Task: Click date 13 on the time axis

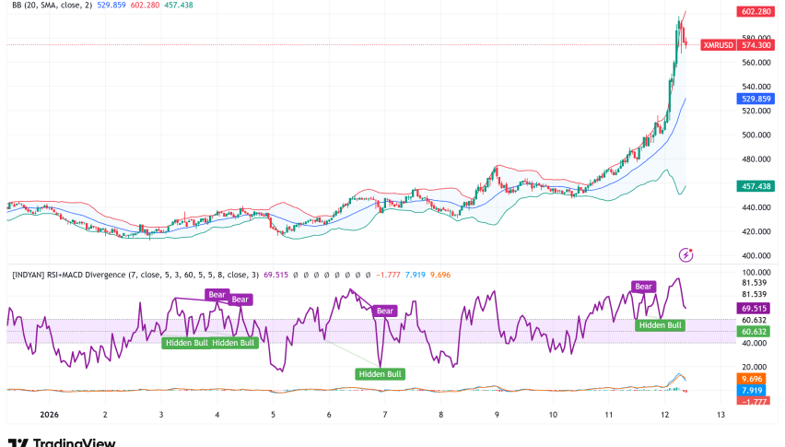Action: [x=721, y=415]
